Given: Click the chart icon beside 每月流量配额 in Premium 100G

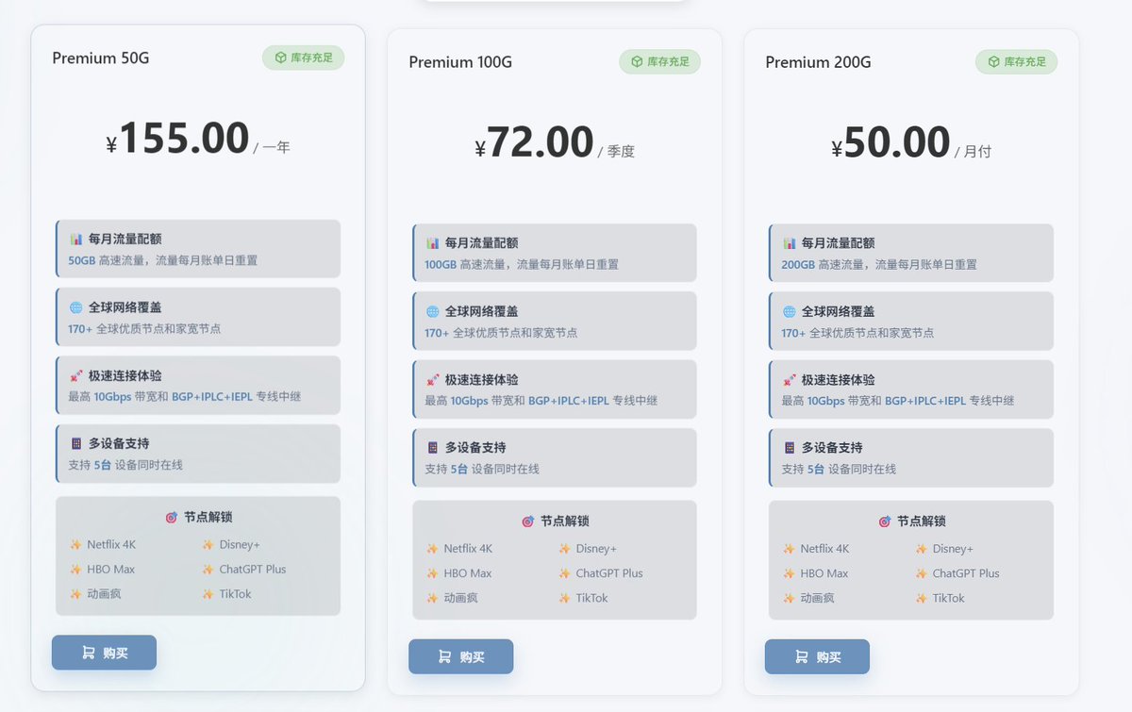Looking at the screenshot, I should pos(433,242).
